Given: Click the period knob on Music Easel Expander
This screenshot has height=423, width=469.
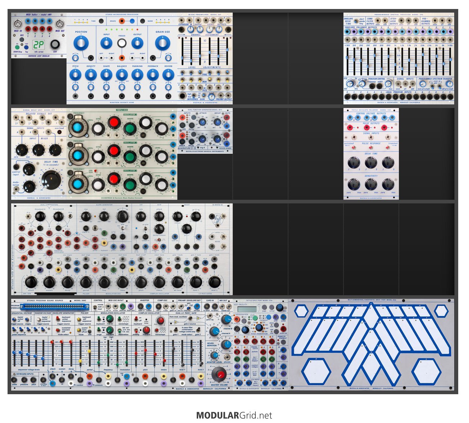Looking at the screenshot, I should (86, 283).
